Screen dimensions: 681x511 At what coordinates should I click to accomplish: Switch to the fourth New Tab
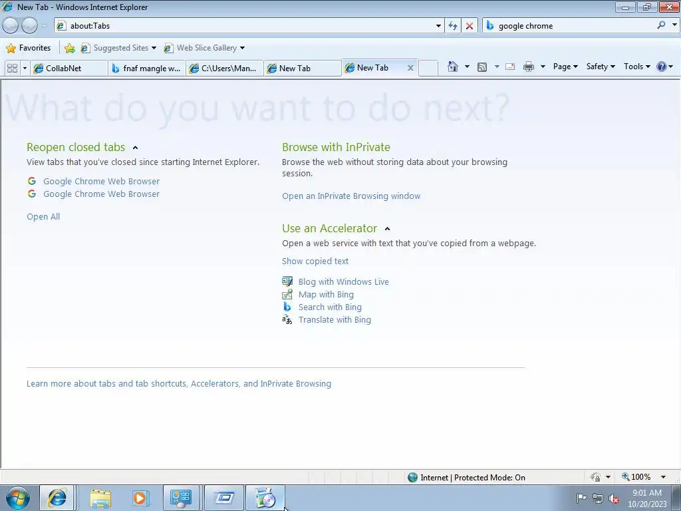303,69
